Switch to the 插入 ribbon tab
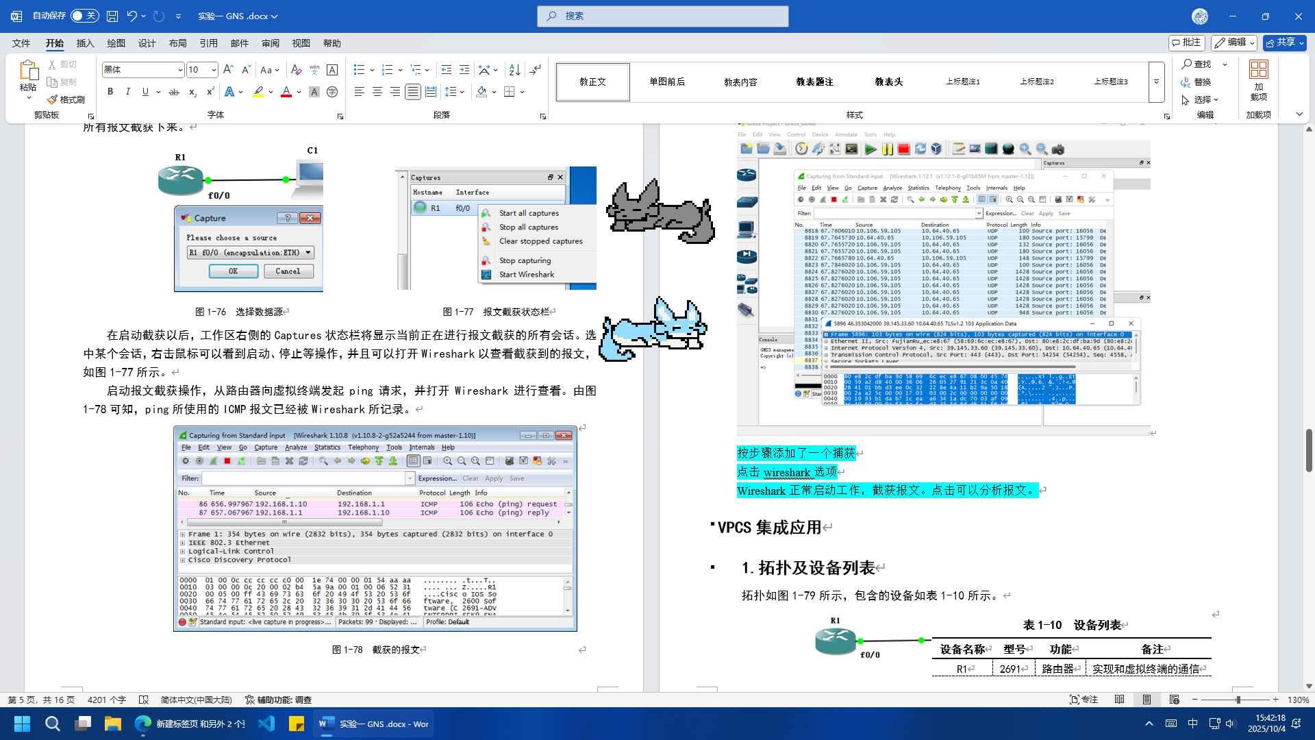 click(84, 43)
